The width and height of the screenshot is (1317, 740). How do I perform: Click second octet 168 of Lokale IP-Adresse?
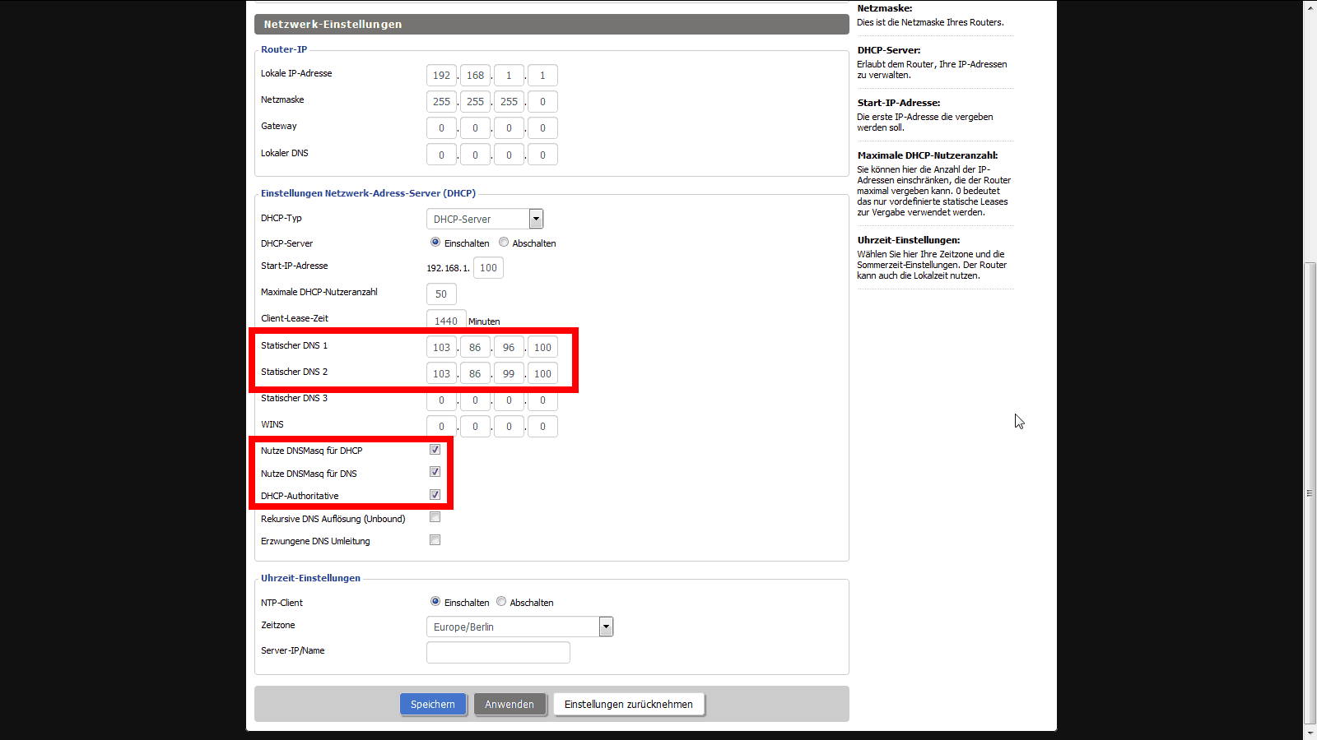(475, 76)
